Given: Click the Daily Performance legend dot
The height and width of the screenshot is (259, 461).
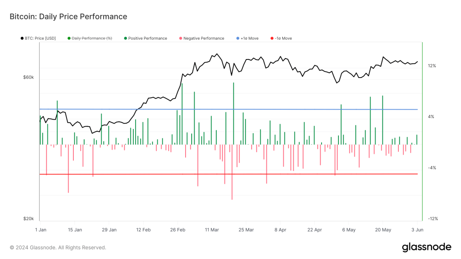Looking at the screenshot, I should pyautogui.click(x=69, y=38).
